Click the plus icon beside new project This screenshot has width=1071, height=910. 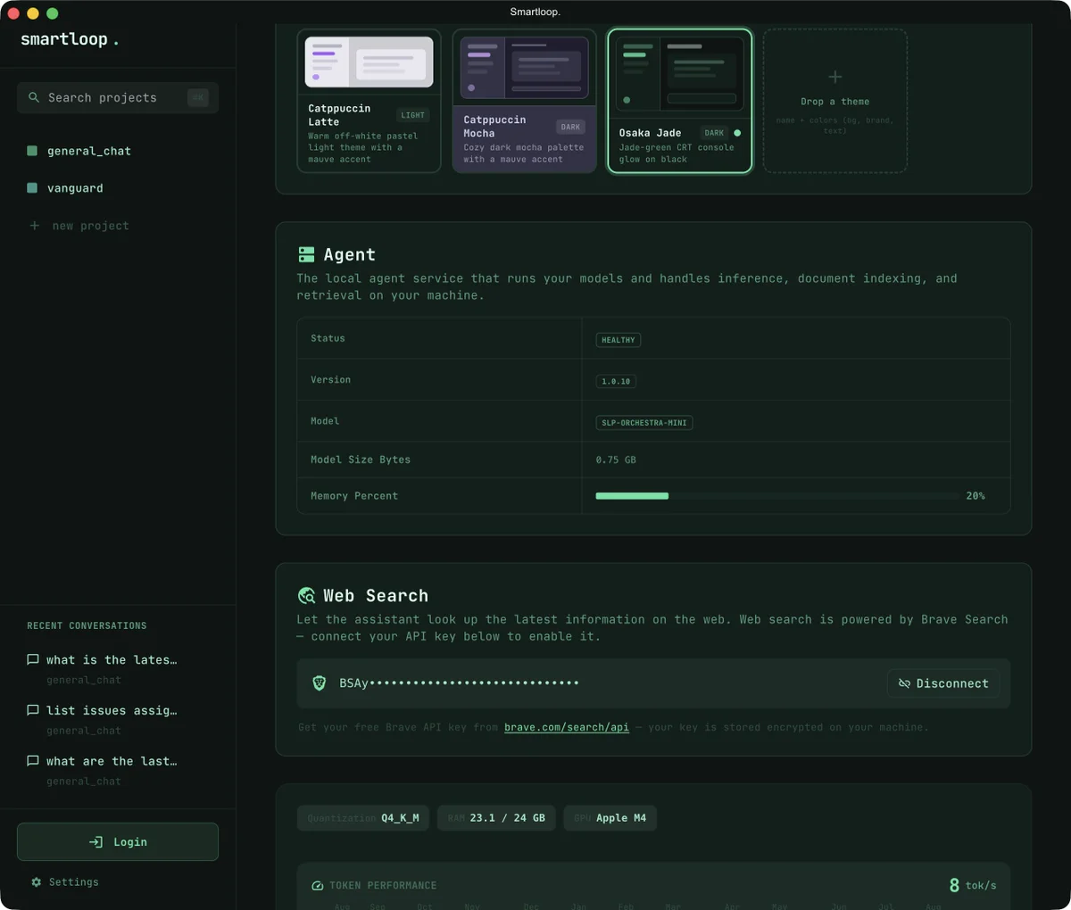[x=35, y=226]
